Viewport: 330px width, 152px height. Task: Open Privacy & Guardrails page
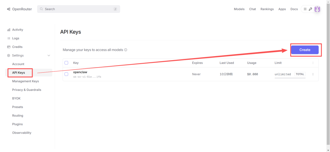coord(27,90)
